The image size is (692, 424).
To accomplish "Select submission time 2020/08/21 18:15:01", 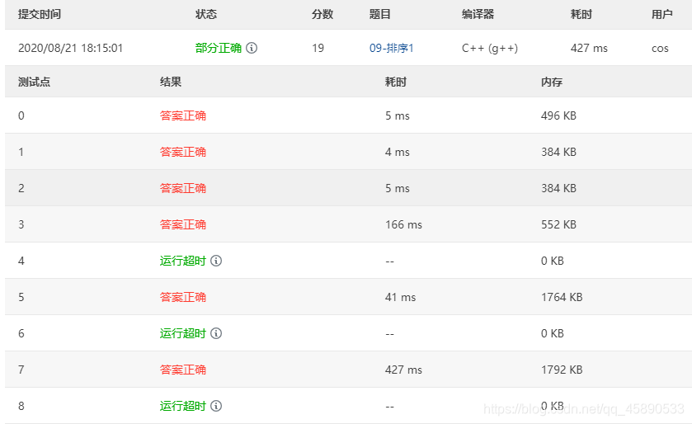I will (x=71, y=48).
